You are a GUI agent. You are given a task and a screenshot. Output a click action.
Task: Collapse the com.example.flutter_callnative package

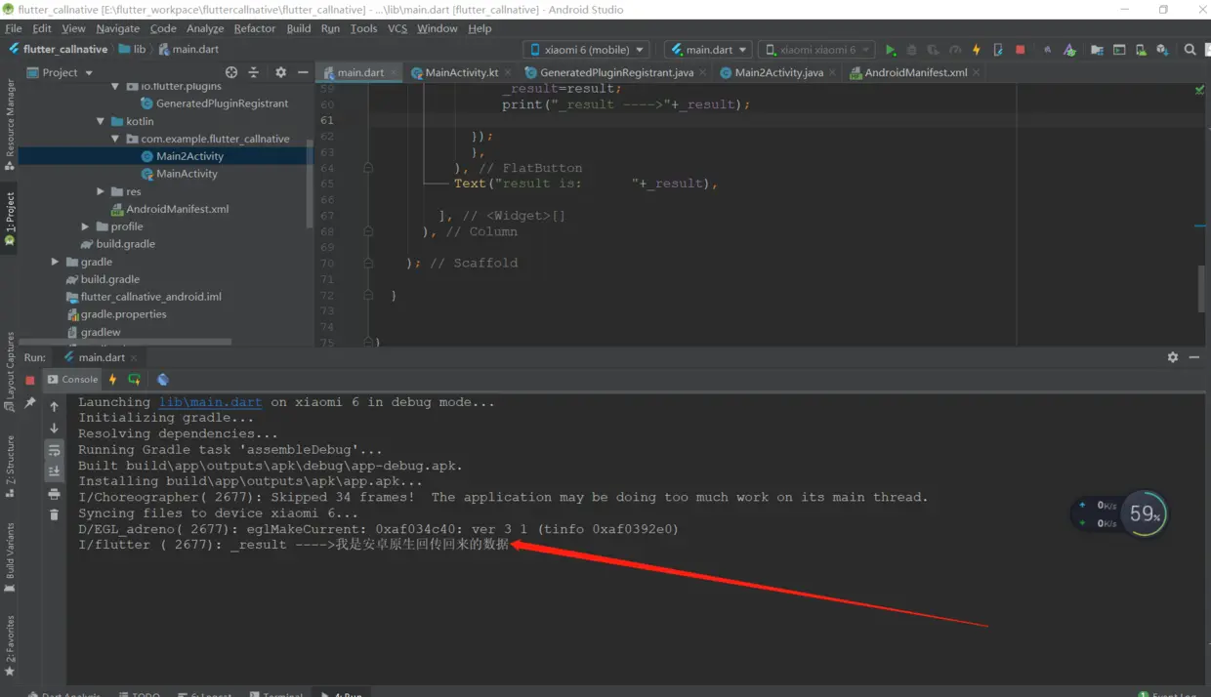pyautogui.click(x=116, y=139)
